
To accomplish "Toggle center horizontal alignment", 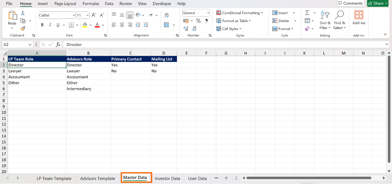I will (122, 25).
